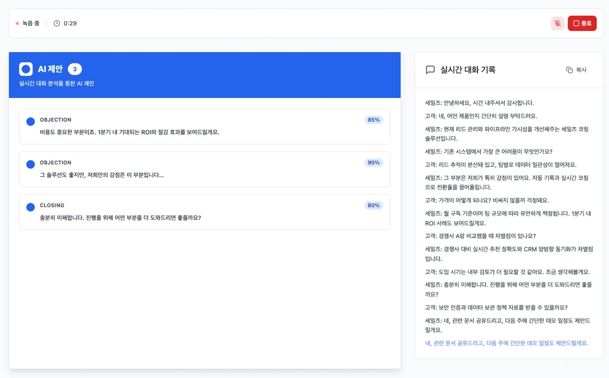
Task: Click the AI 제안 header logo icon
Action: 26,69
